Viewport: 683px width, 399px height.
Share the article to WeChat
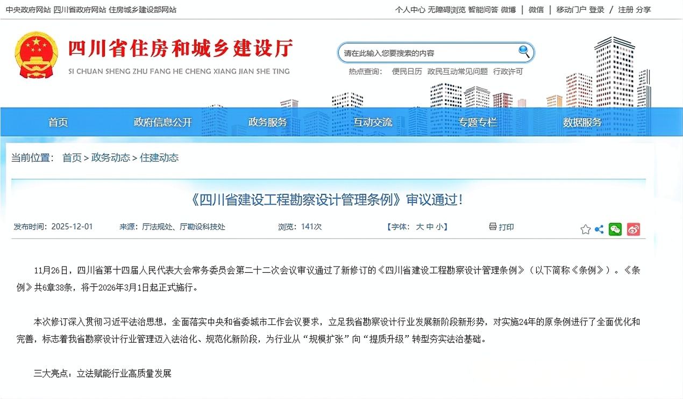coord(616,229)
